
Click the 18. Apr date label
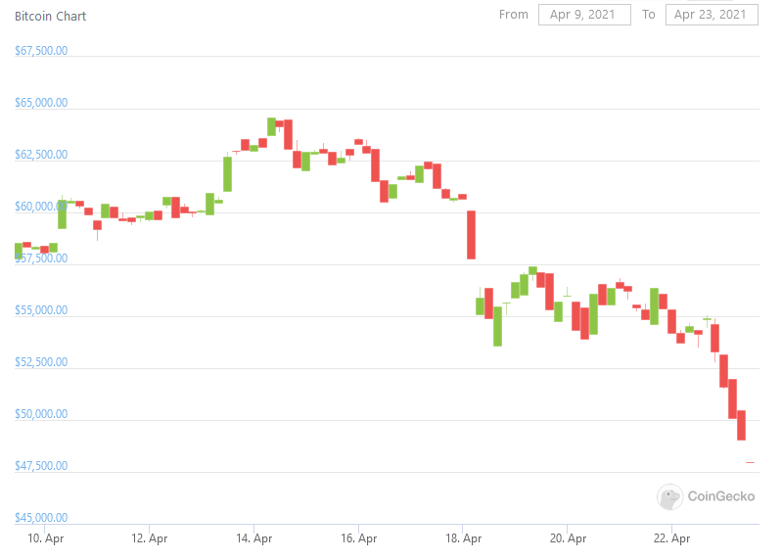464,538
